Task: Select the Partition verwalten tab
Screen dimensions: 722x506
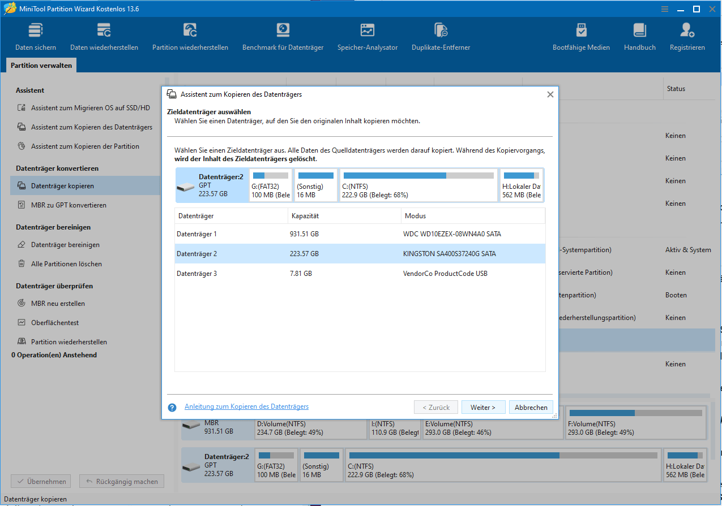Action: tap(41, 66)
